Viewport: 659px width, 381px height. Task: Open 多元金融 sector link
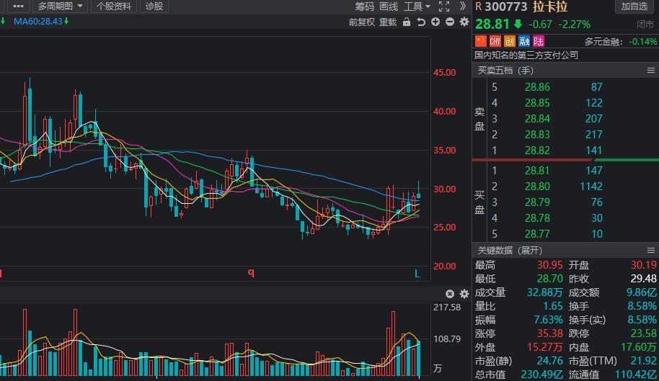point(604,42)
